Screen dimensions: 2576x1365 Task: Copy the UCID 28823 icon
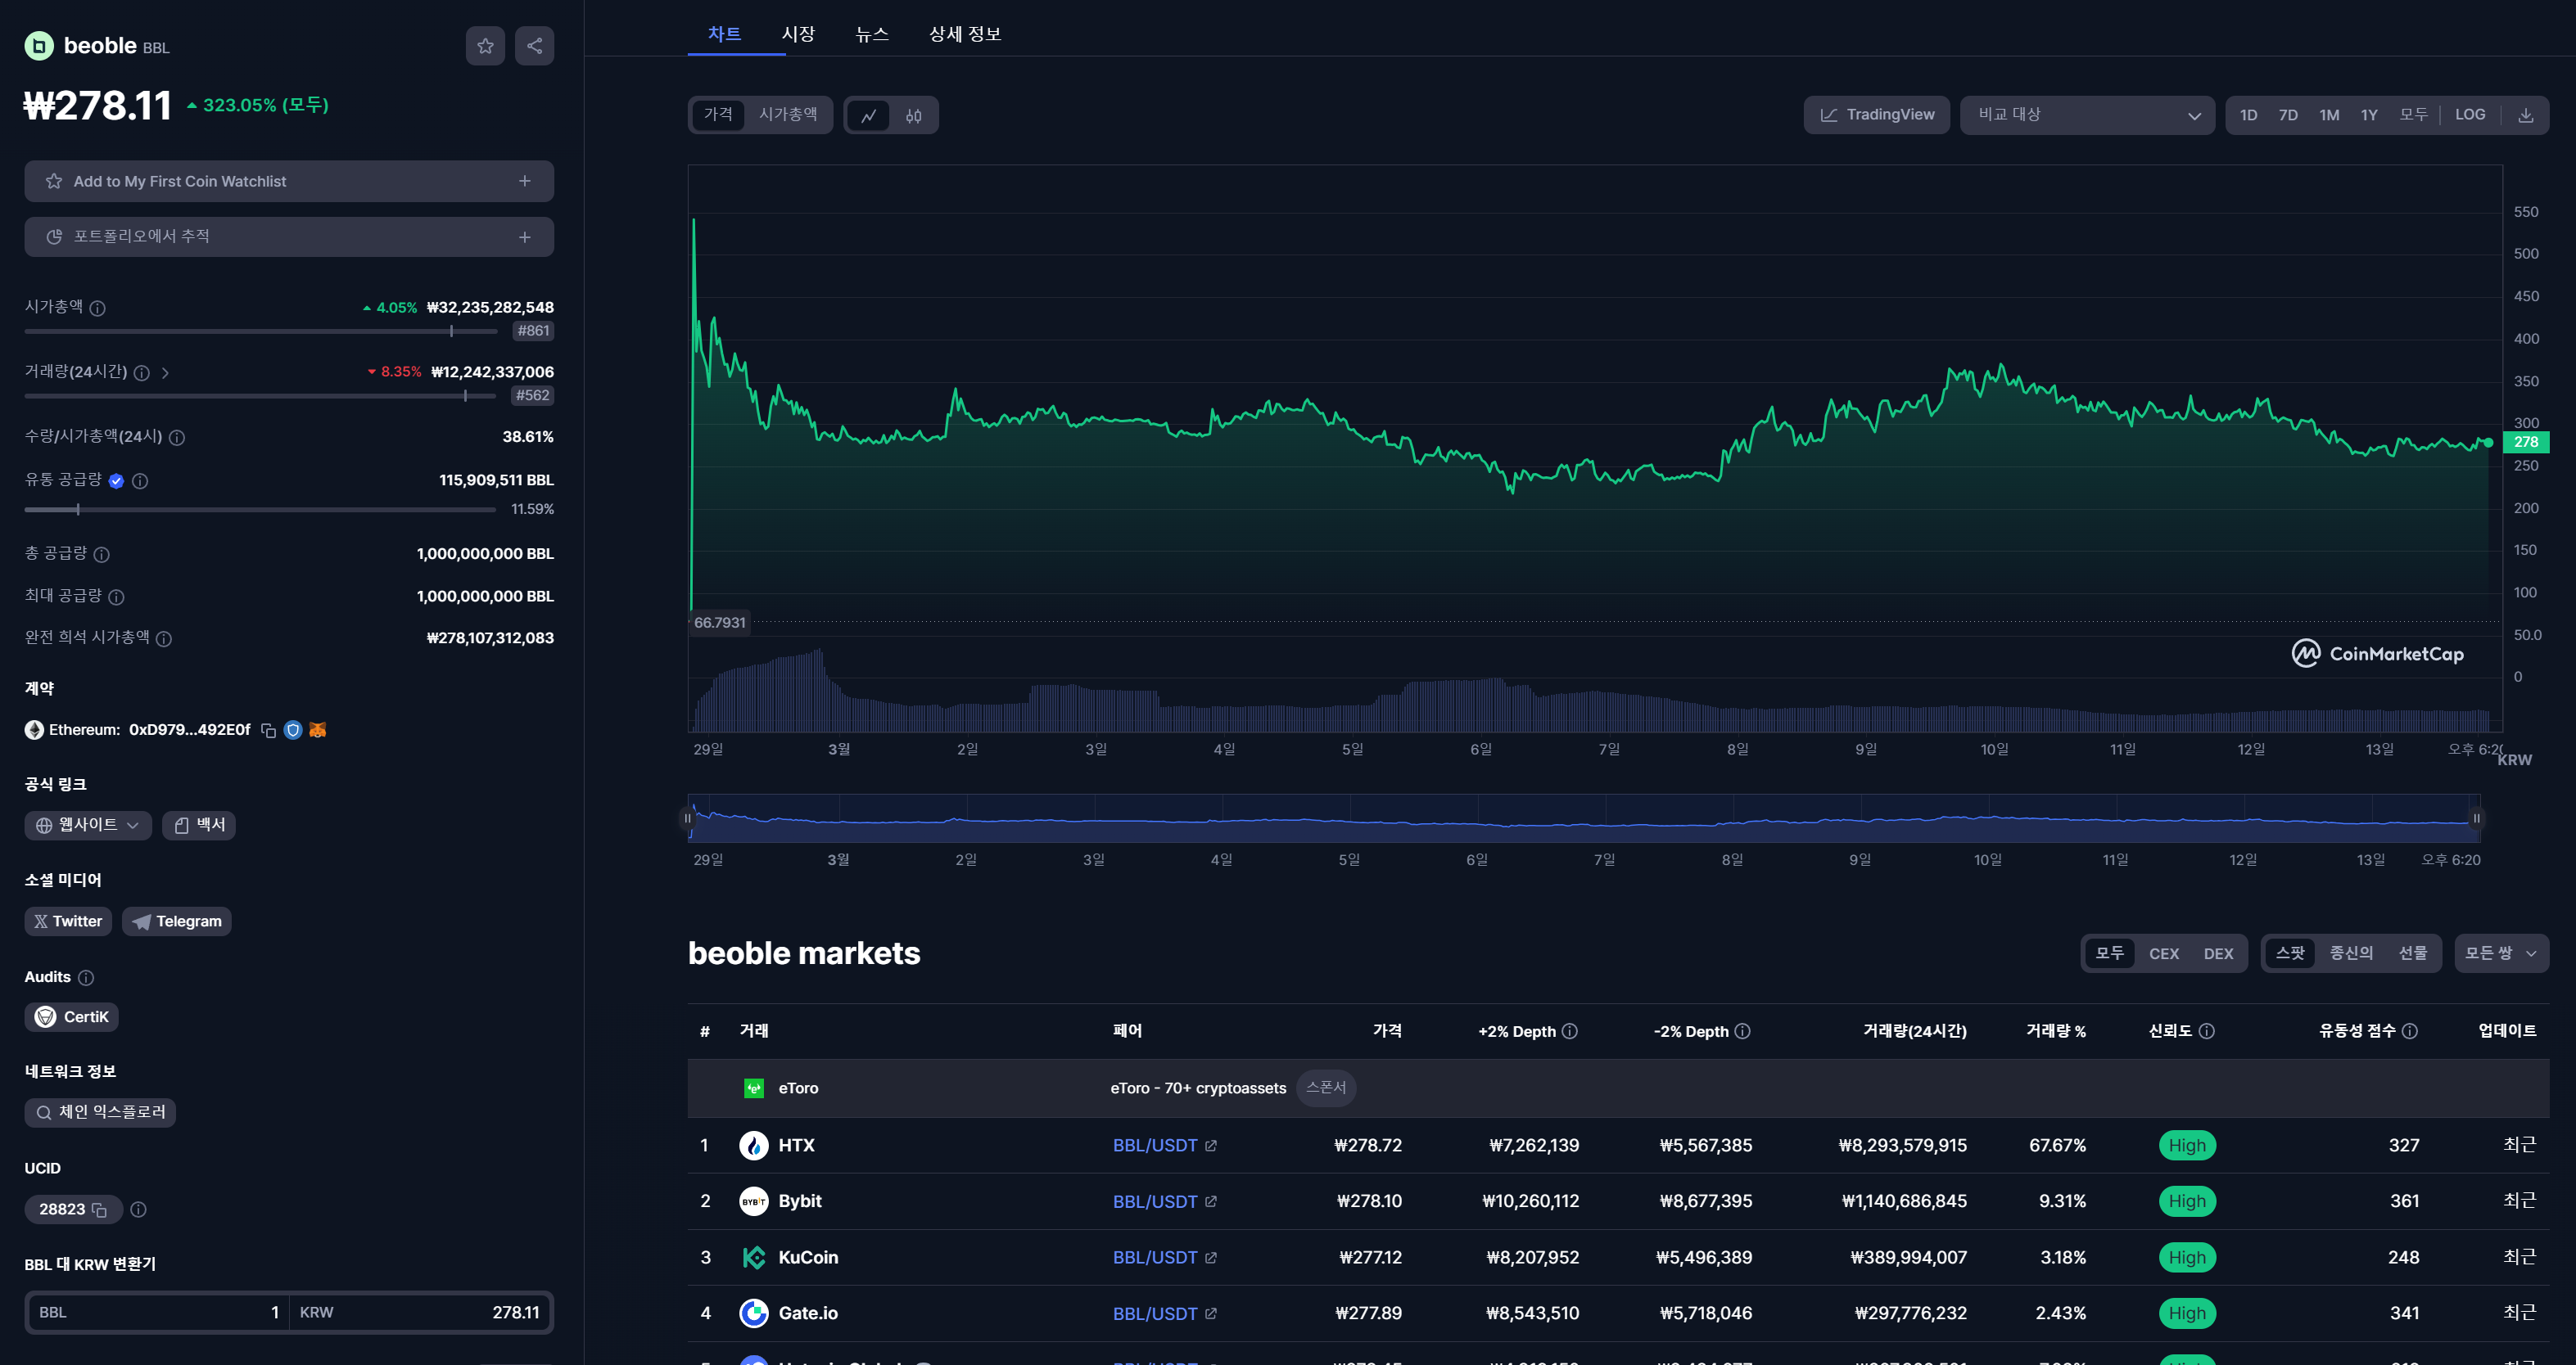click(99, 1210)
